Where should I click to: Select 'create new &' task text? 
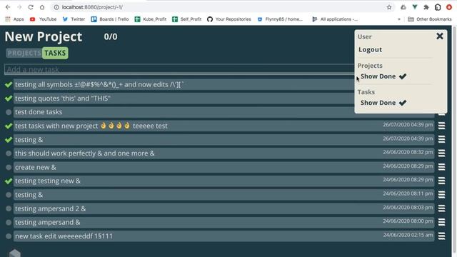36,167
